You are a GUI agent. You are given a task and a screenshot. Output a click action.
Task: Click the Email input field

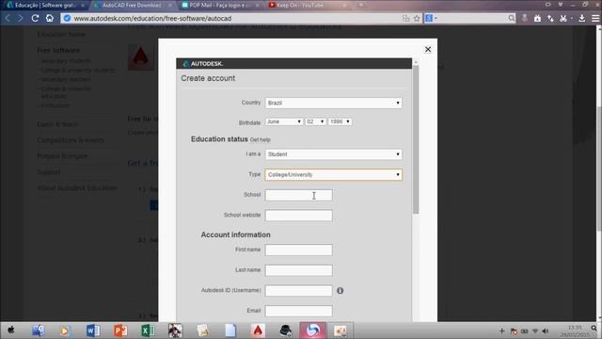[x=298, y=311]
